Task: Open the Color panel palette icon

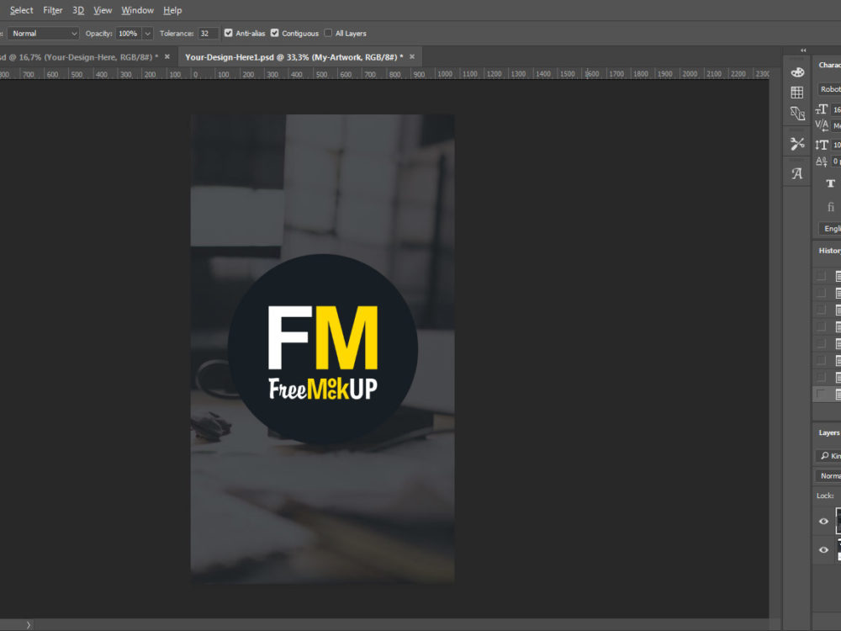Action: (x=797, y=72)
